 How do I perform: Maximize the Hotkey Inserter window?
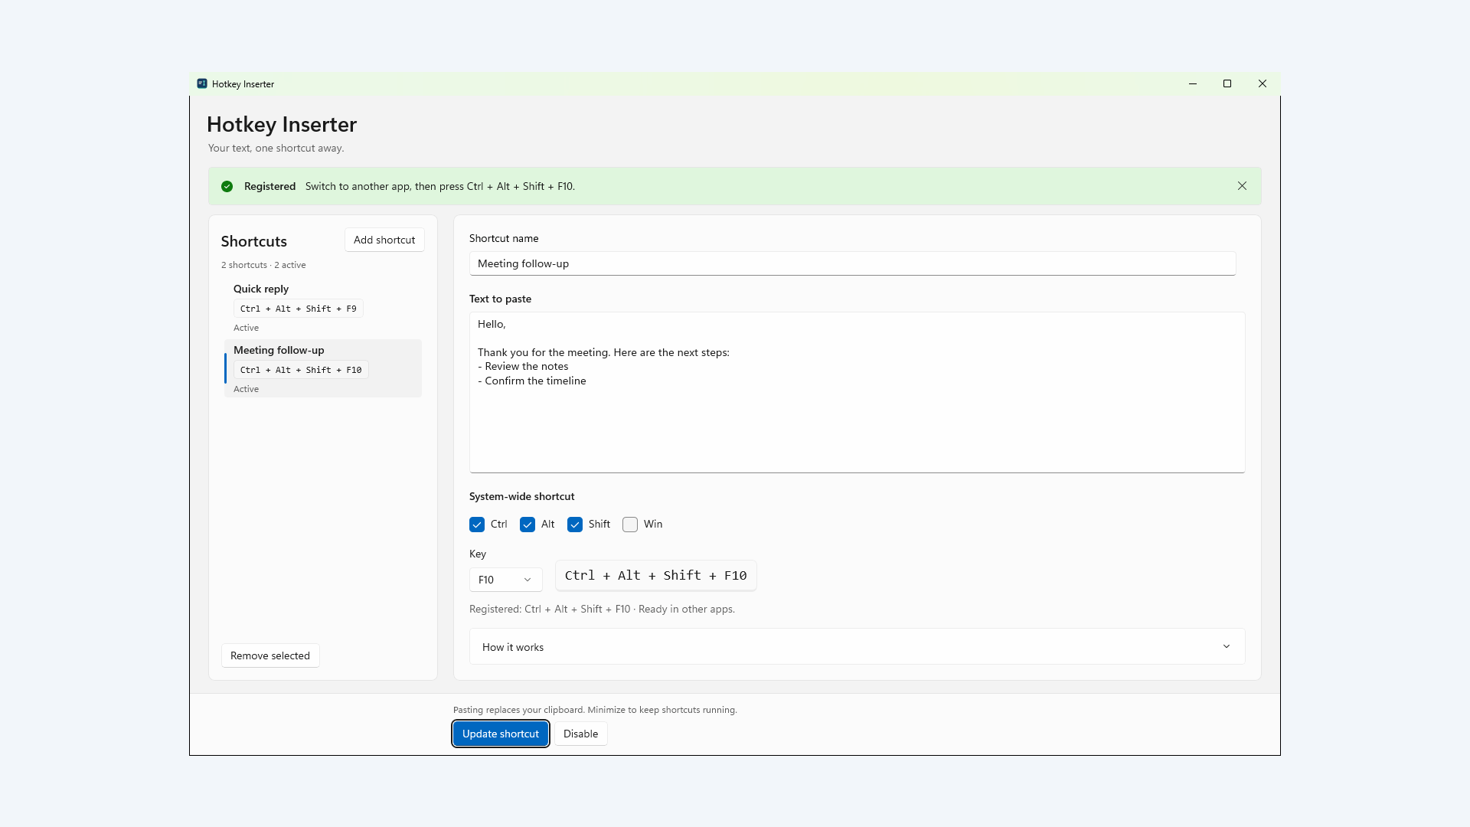[x=1227, y=83]
